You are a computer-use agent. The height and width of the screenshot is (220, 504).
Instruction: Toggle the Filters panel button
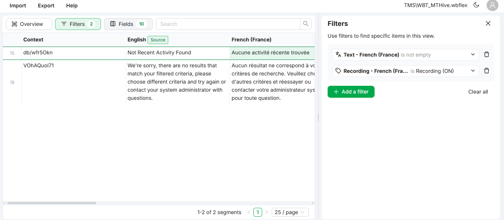coord(78,24)
